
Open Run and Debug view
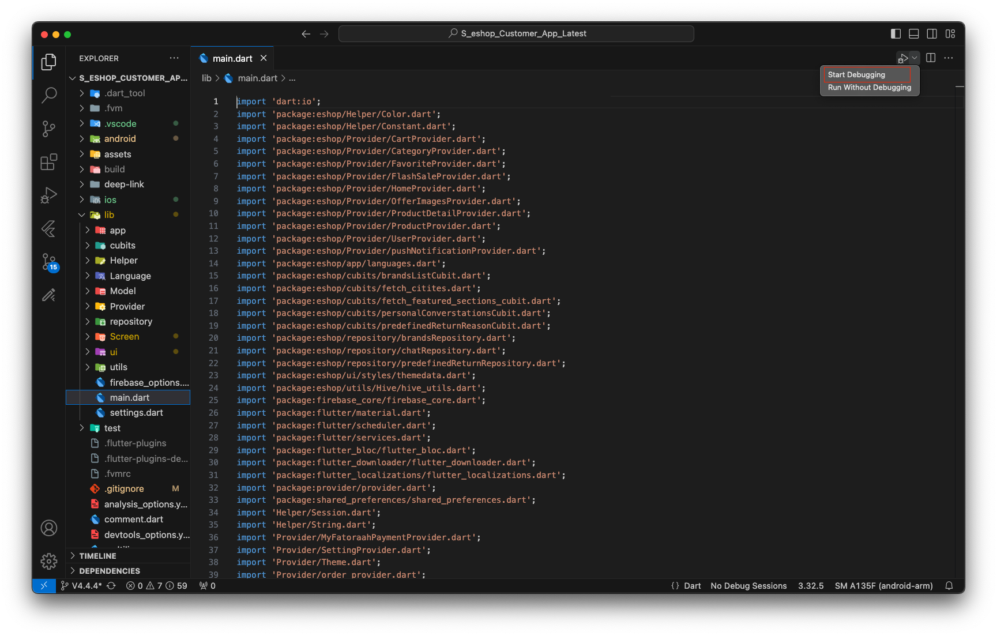[49, 195]
